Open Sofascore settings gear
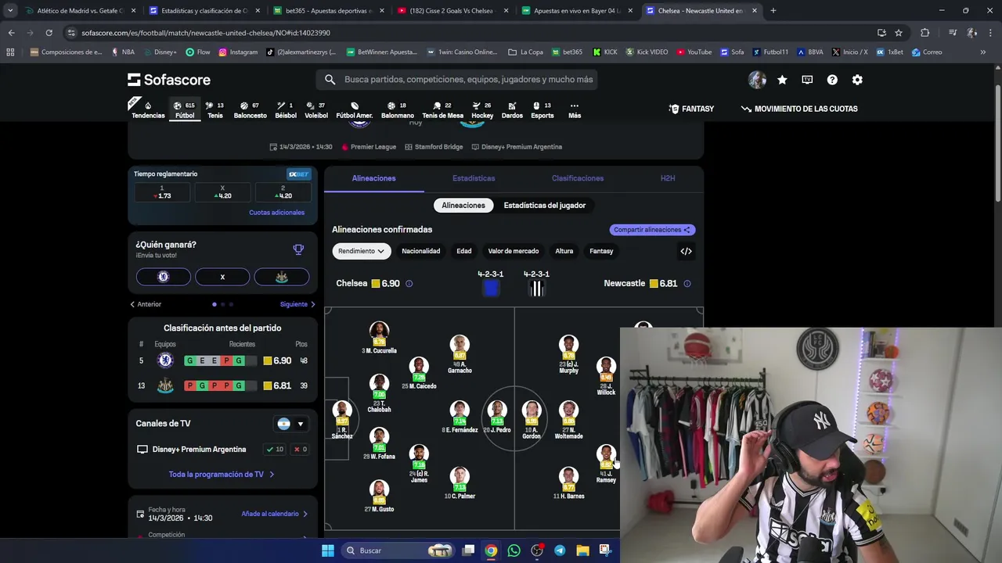 [x=857, y=80]
